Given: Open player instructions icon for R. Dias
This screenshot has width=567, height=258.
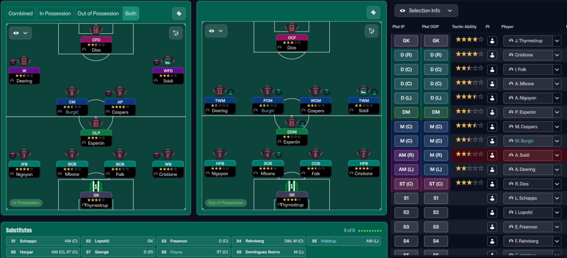Looking at the screenshot, I should [492, 183].
